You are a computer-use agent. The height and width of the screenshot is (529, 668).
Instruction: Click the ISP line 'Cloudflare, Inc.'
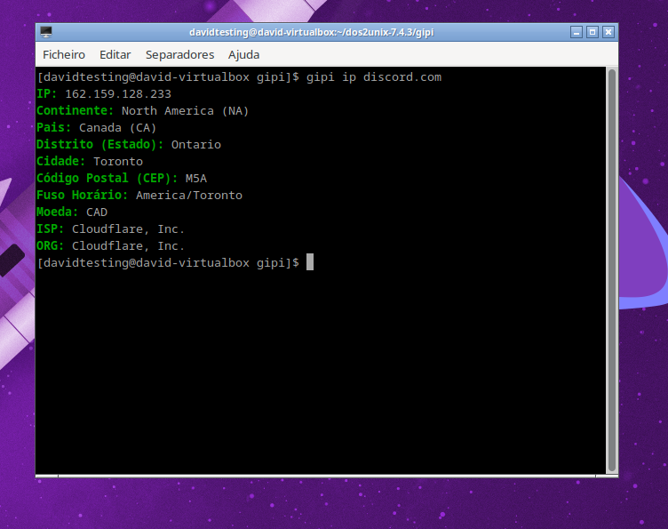pos(128,228)
